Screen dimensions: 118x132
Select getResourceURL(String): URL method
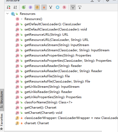(x=46, y=35)
